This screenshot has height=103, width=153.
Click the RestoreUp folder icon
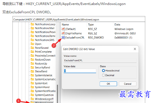pos(32,64)
